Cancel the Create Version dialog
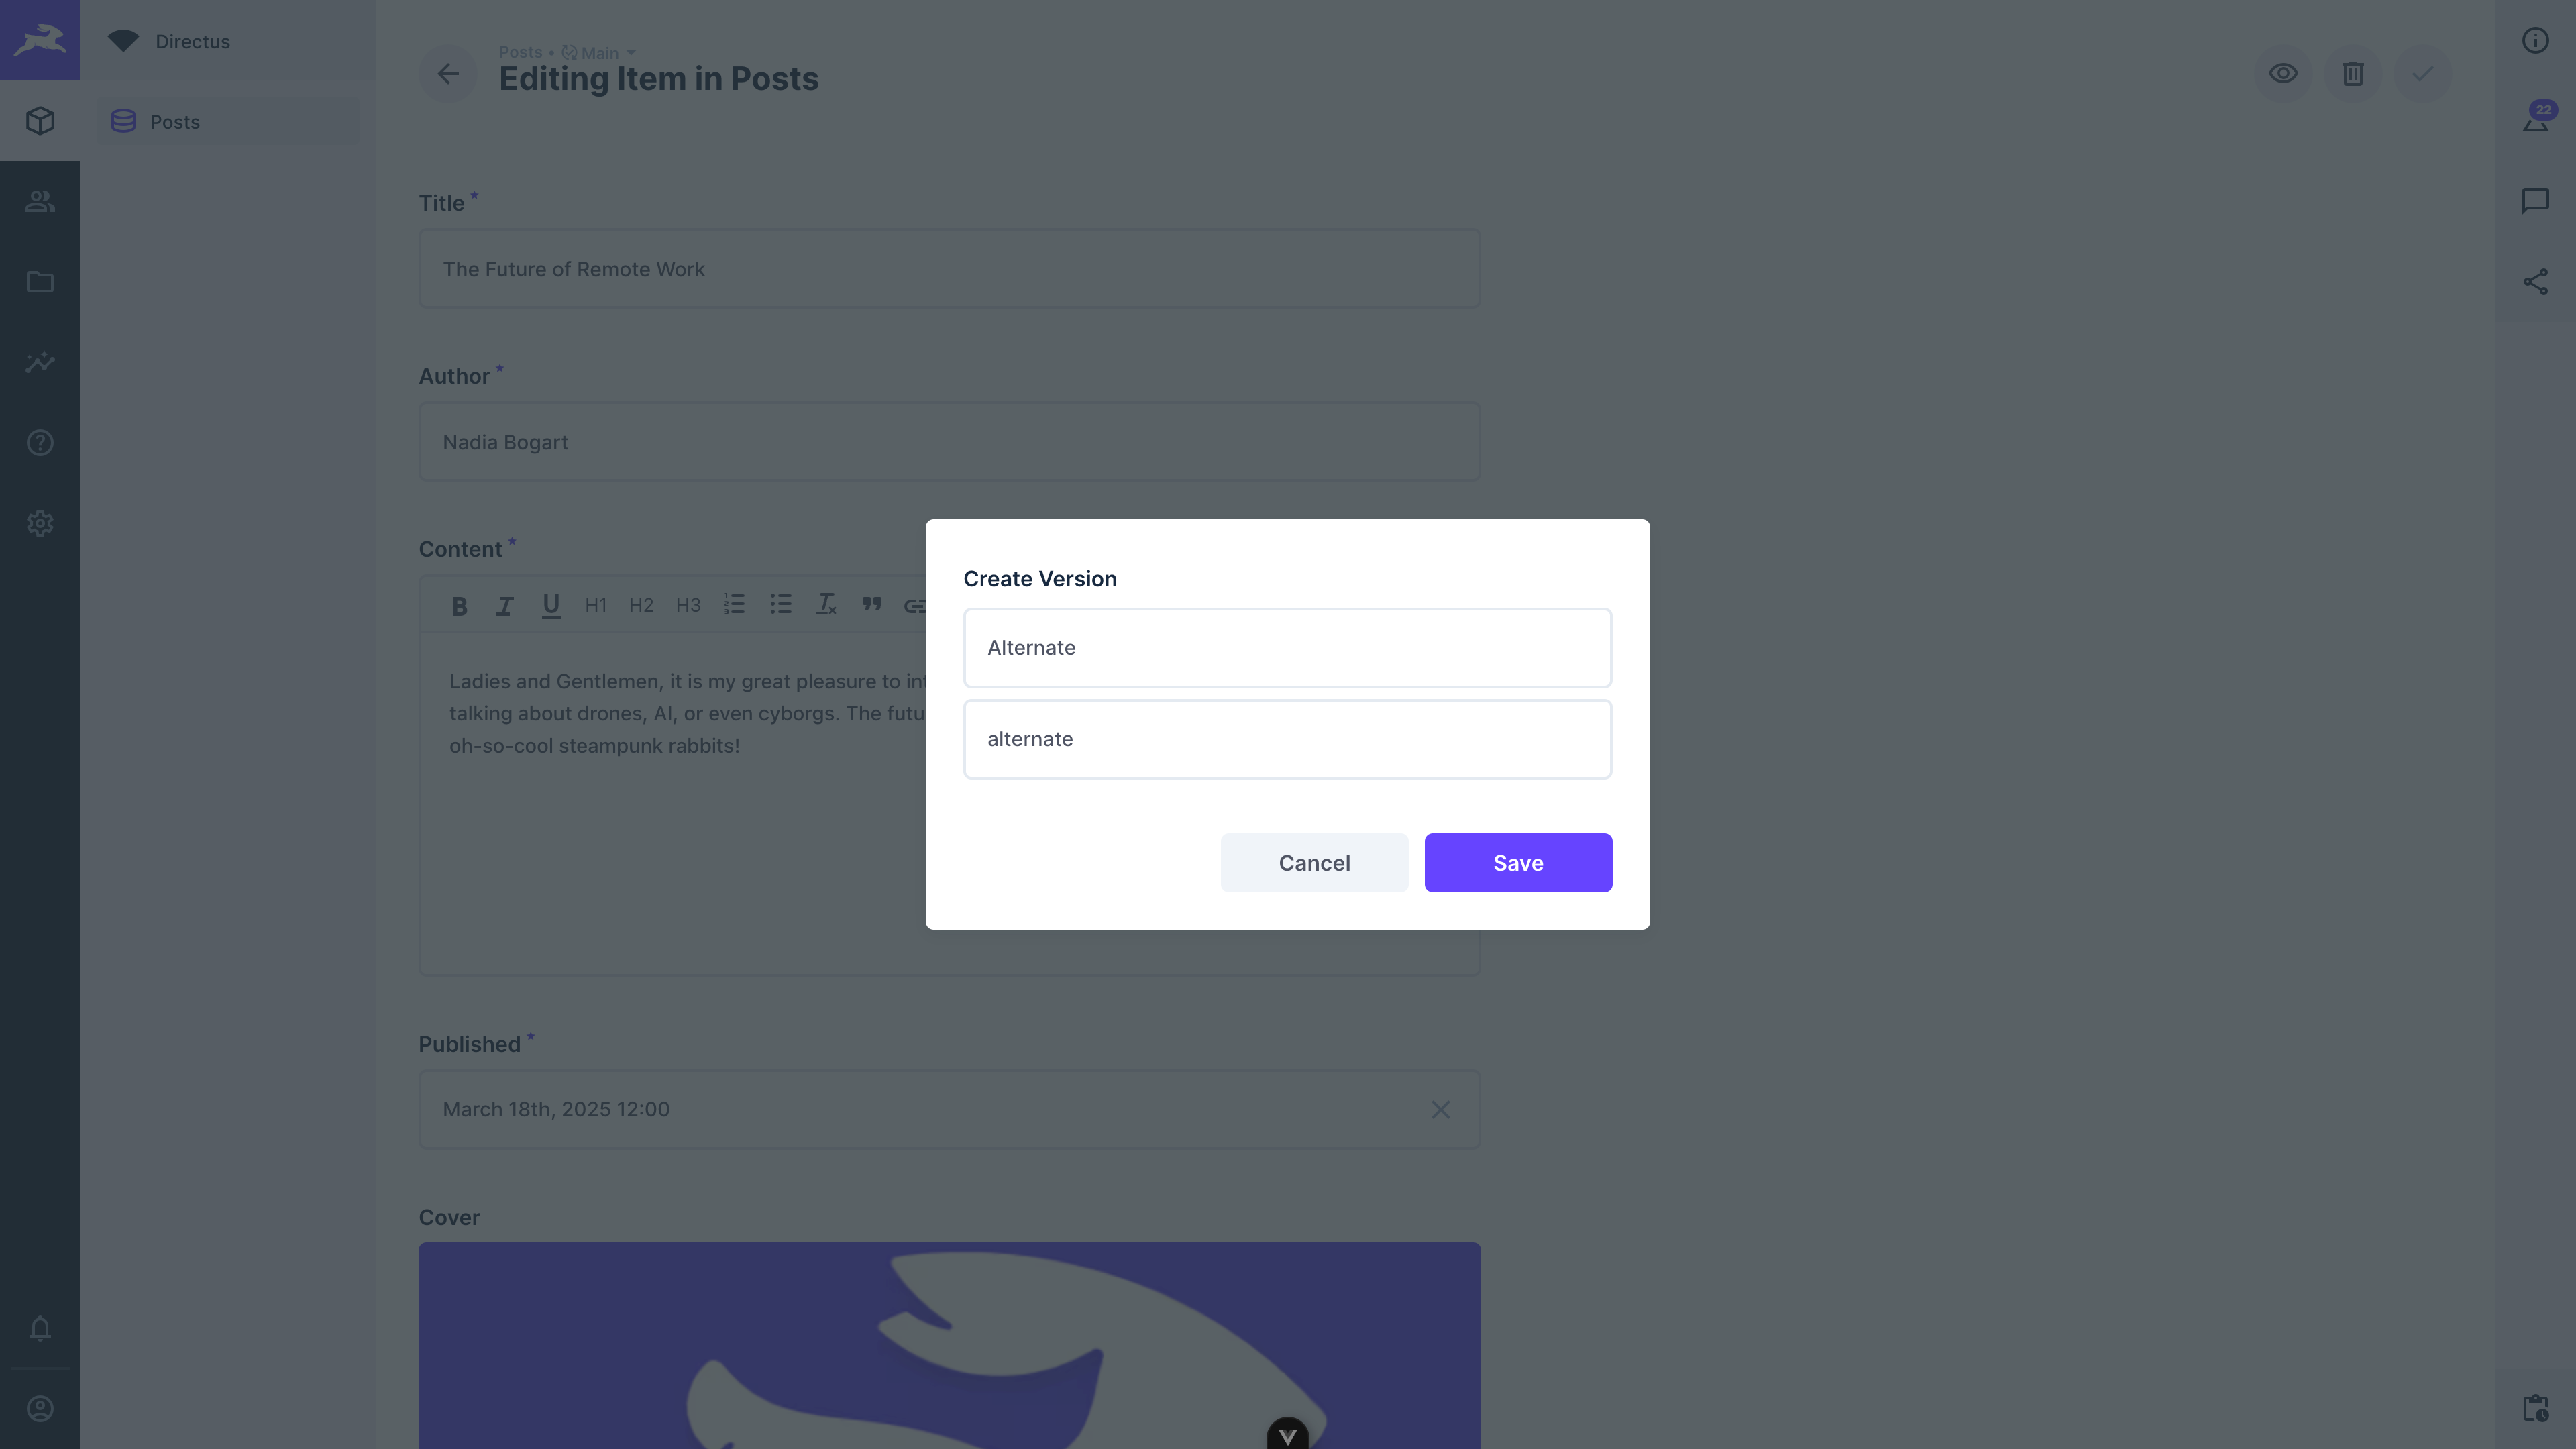The width and height of the screenshot is (2576, 1449). pyautogui.click(x=1314, y=862)
